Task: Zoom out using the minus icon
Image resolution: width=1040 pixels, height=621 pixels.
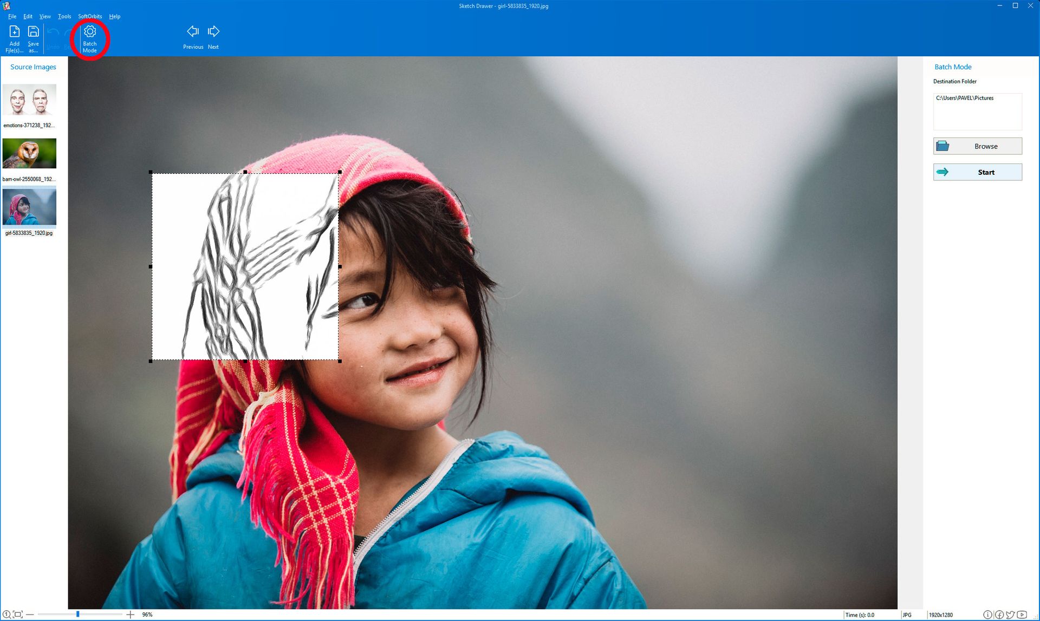Action: [x=30, y=615]
